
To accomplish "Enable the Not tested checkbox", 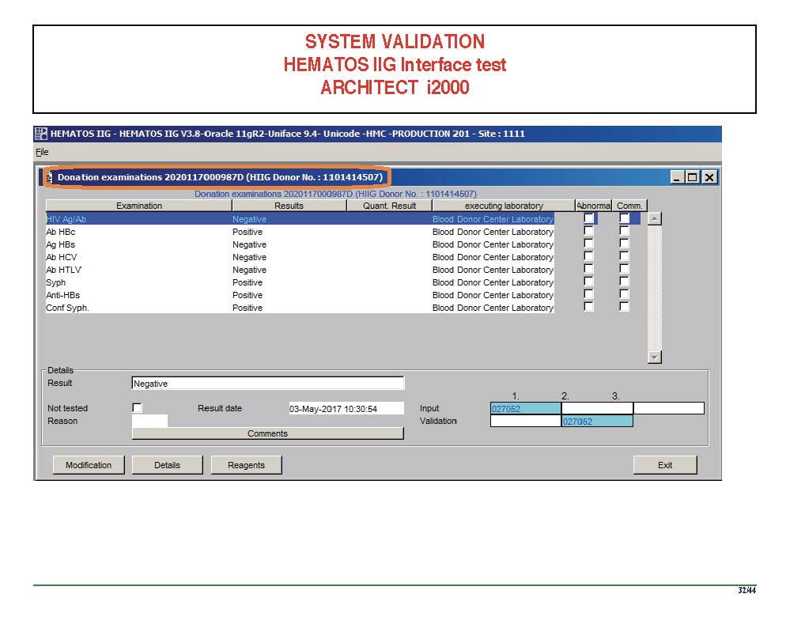I will [138, 408].
